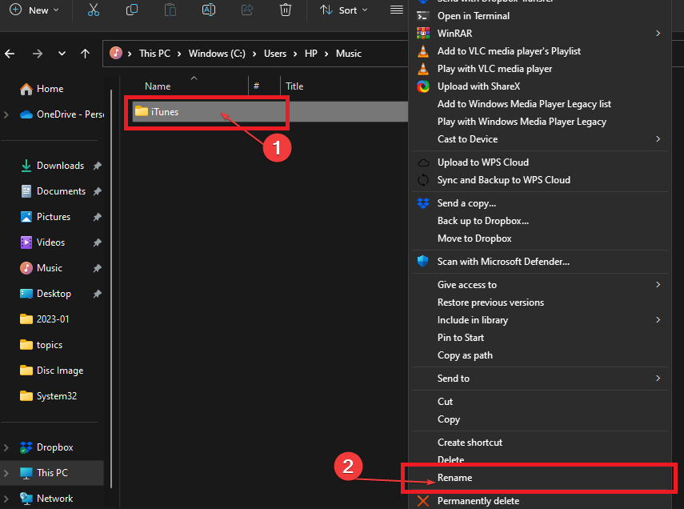Unpin Downloads using its pin icon

(98, 166)
